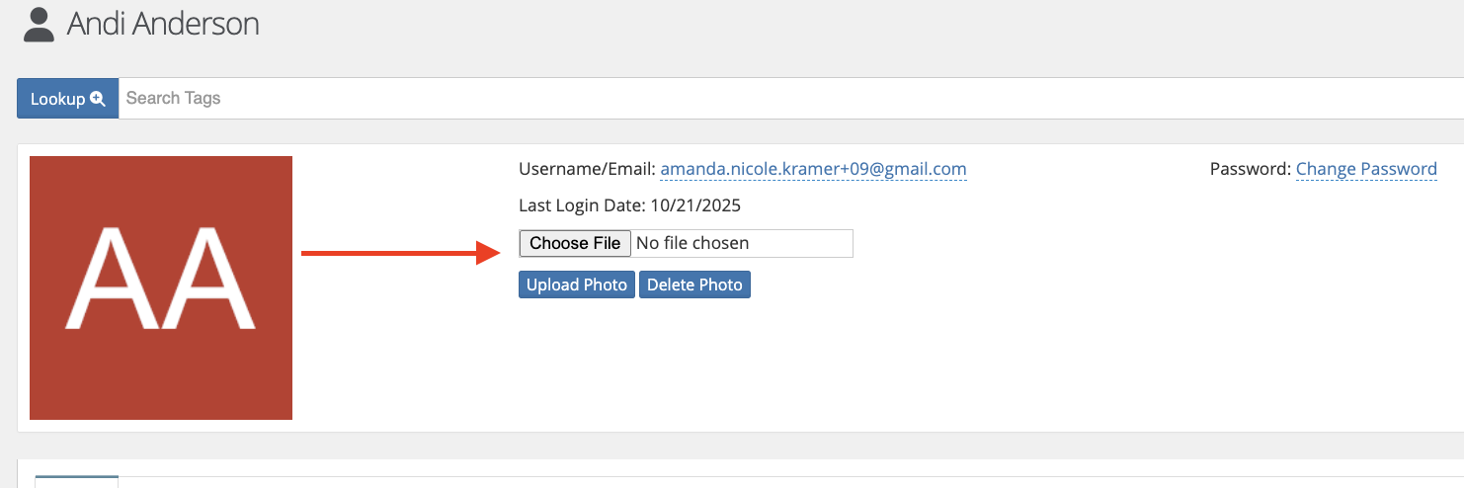Click the Username/Email field label
Screen dimensions: 1464x488
click(x=587, y=169)
